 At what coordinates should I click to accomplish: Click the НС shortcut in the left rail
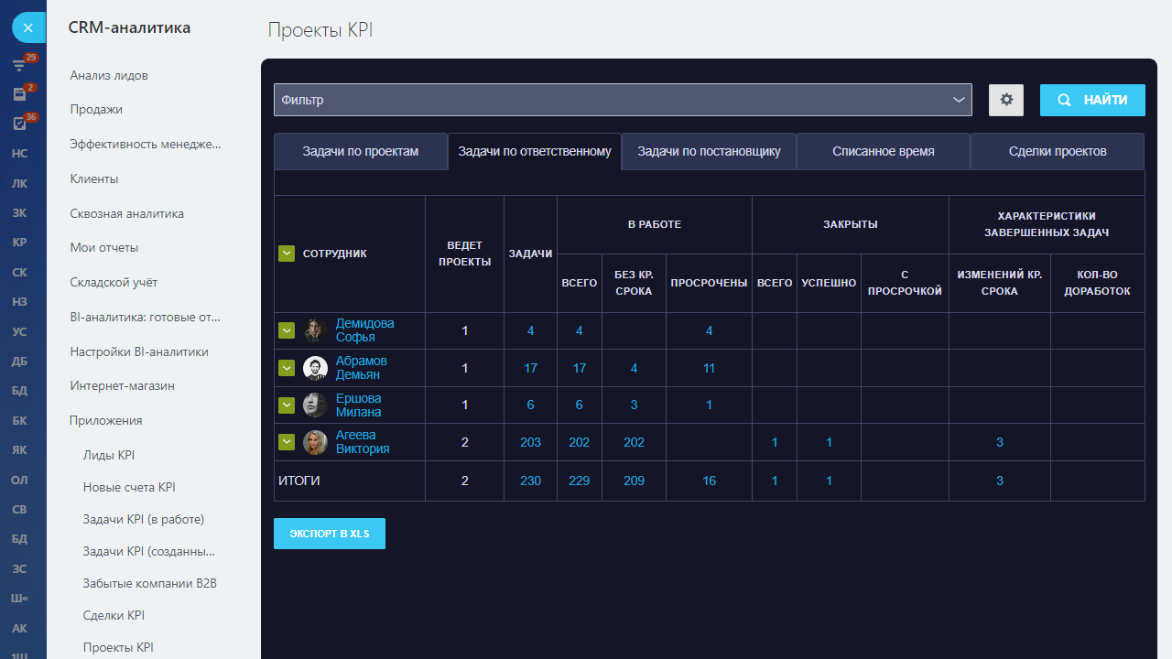(x=19, y=153)
